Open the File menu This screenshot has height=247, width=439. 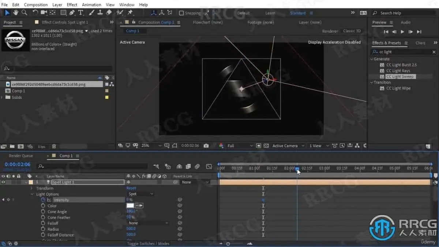[4, 4]
